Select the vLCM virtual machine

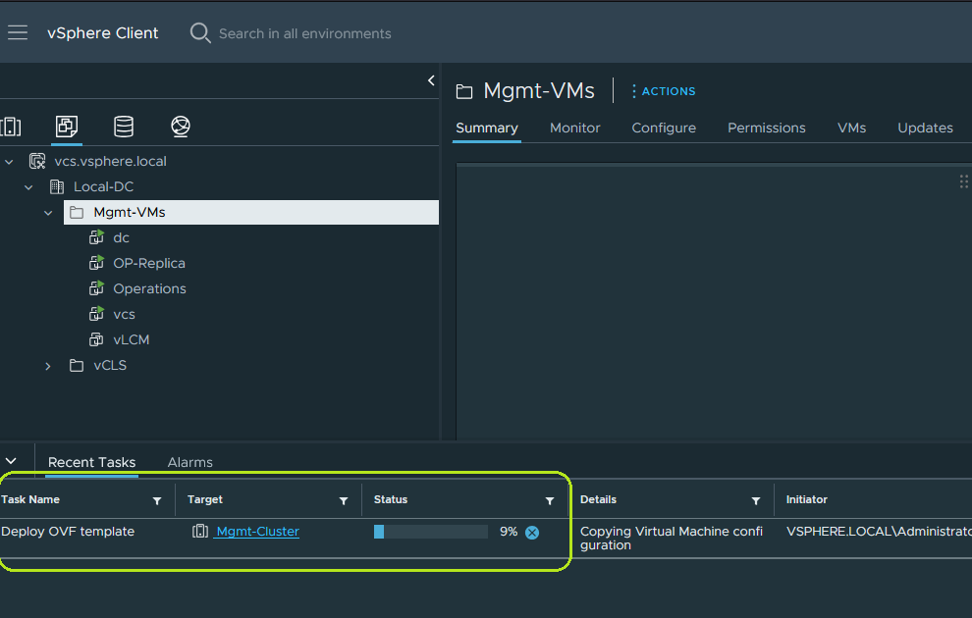131,340
